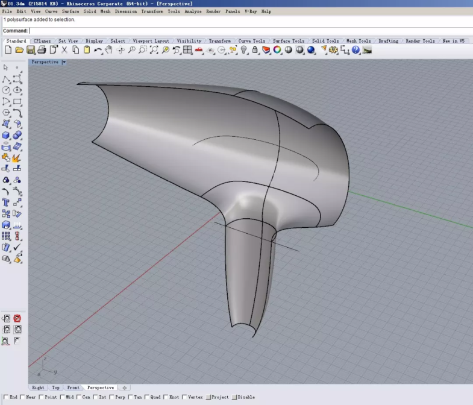The height and width of the screenshot is (405, 473).
Task: Choose the Box solid tool
Action: pyautogui.click(x=6, y=136)
